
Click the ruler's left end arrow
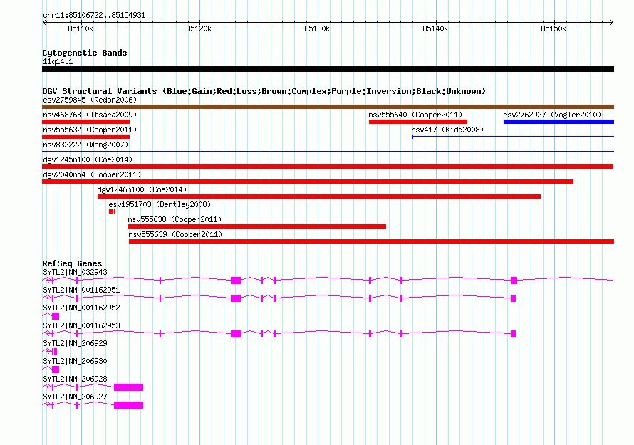tap(44, 22)
